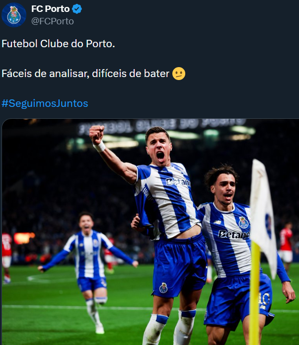
Task: Click the white wristband on the raised fist
Action: click(x=99, y=146)
